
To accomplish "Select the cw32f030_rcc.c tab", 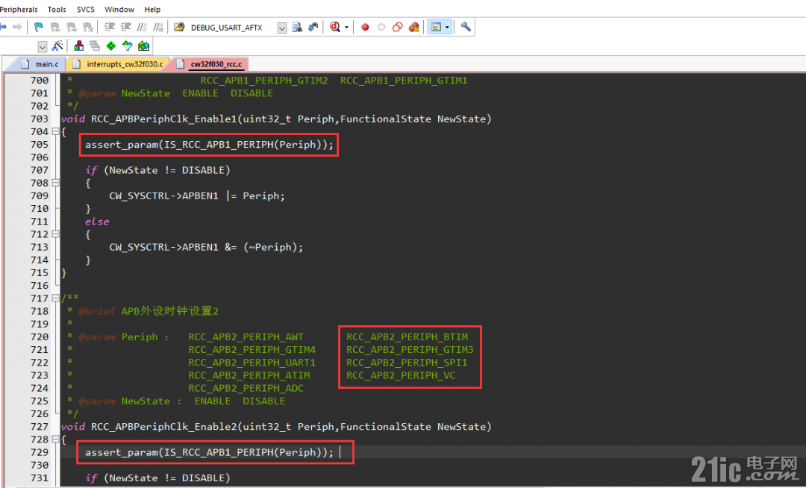I will (x=209, y=64).
